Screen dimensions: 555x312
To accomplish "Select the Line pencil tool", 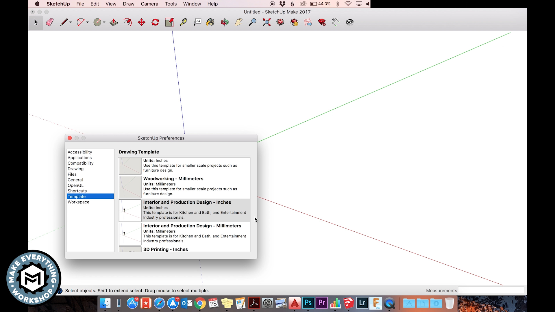I will pyautogui.click(x=64, y=22).
